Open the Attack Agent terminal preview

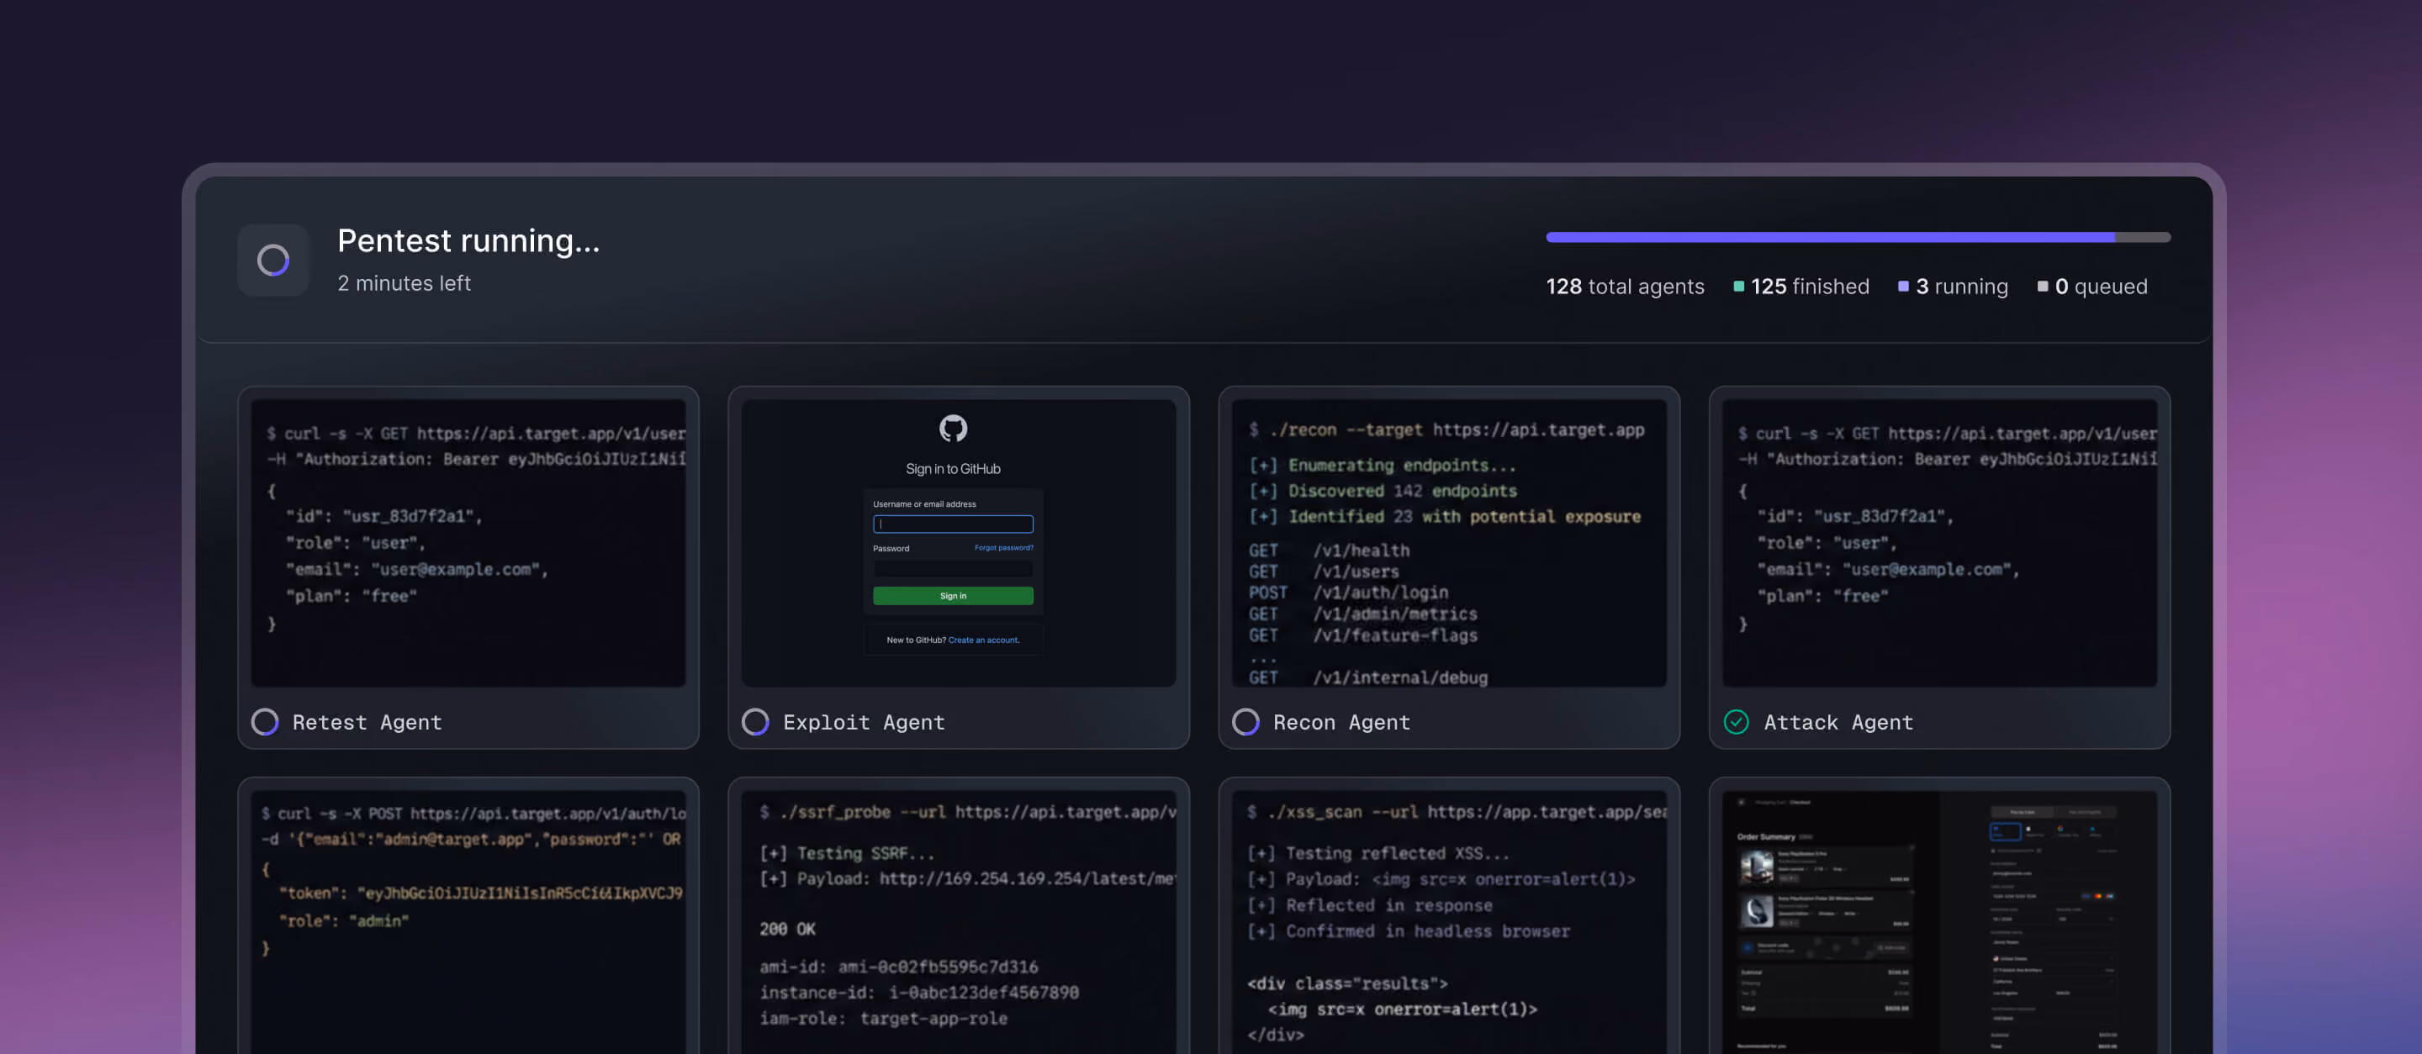(x=1938, y=543)
